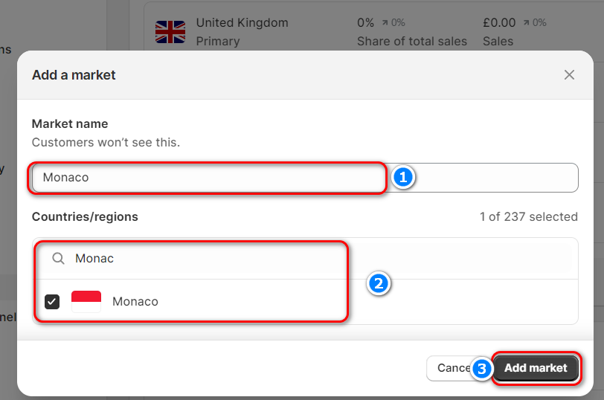Click the blue step 1 badge
This screenshot has height=400, width=604.
pos(402,178)
